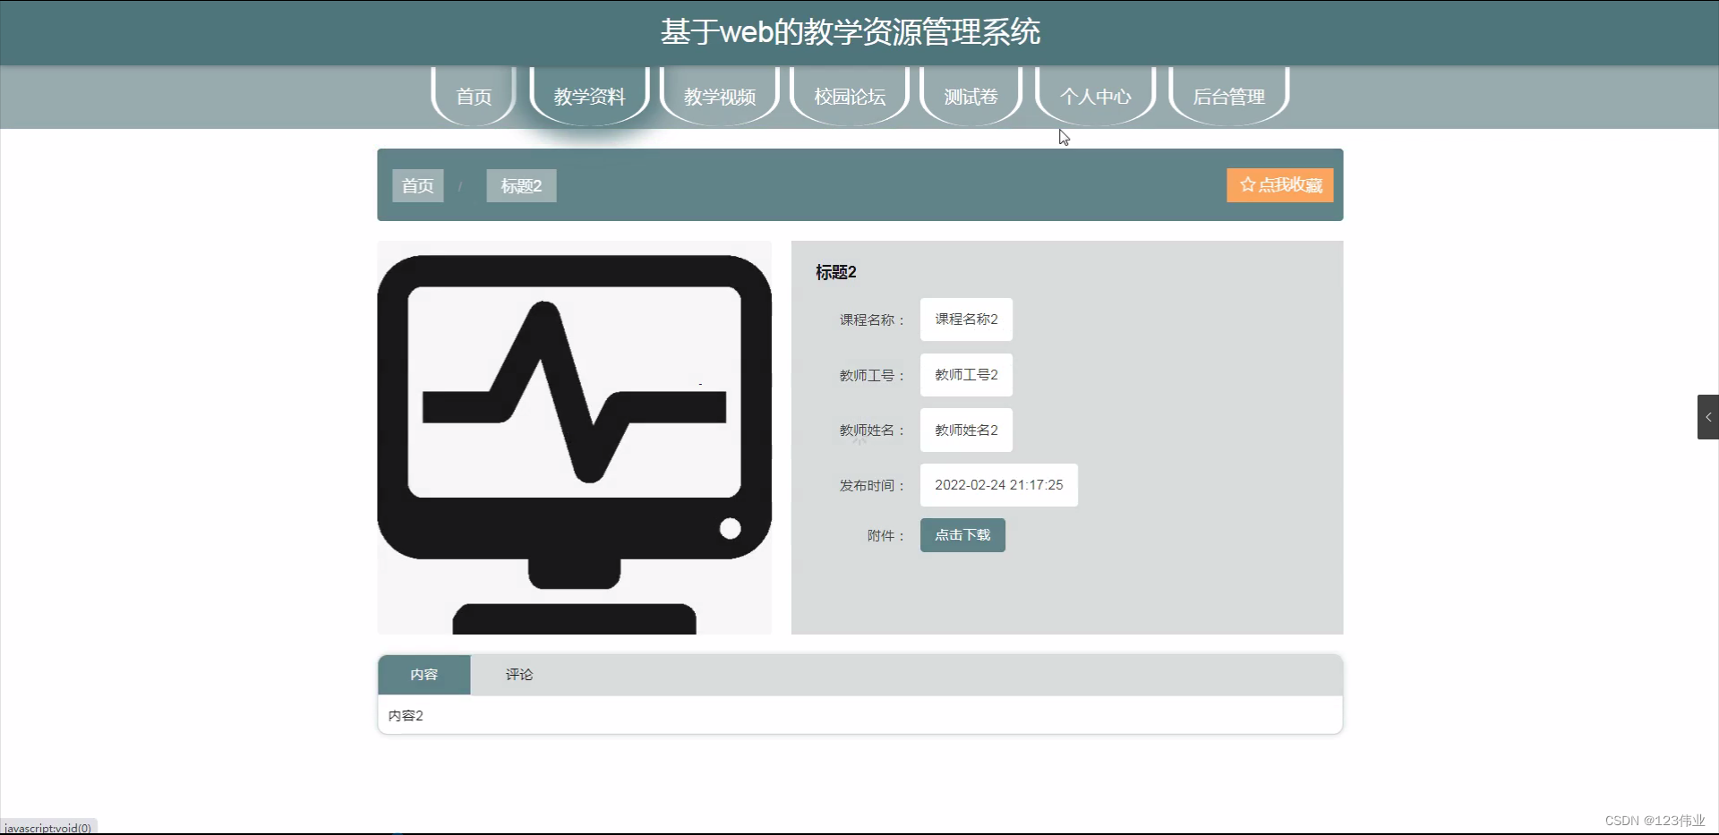
Task: Navigate to 校园论坛 from the menu
Action: [848, 97]
